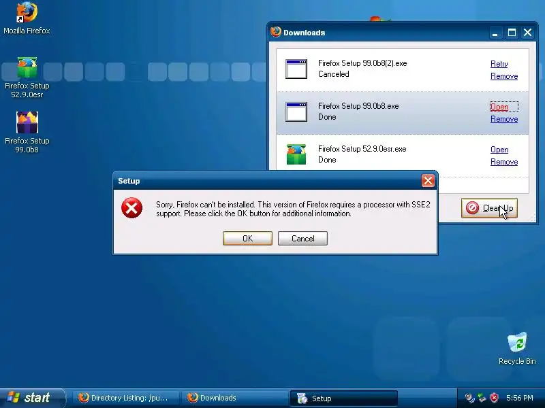Close the Setup dialog with red X
This screenshot has height=408, width=545.
coord(428,180)
